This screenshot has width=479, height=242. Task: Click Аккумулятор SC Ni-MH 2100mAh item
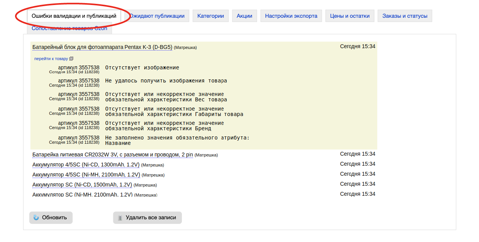tap(82, 195)
